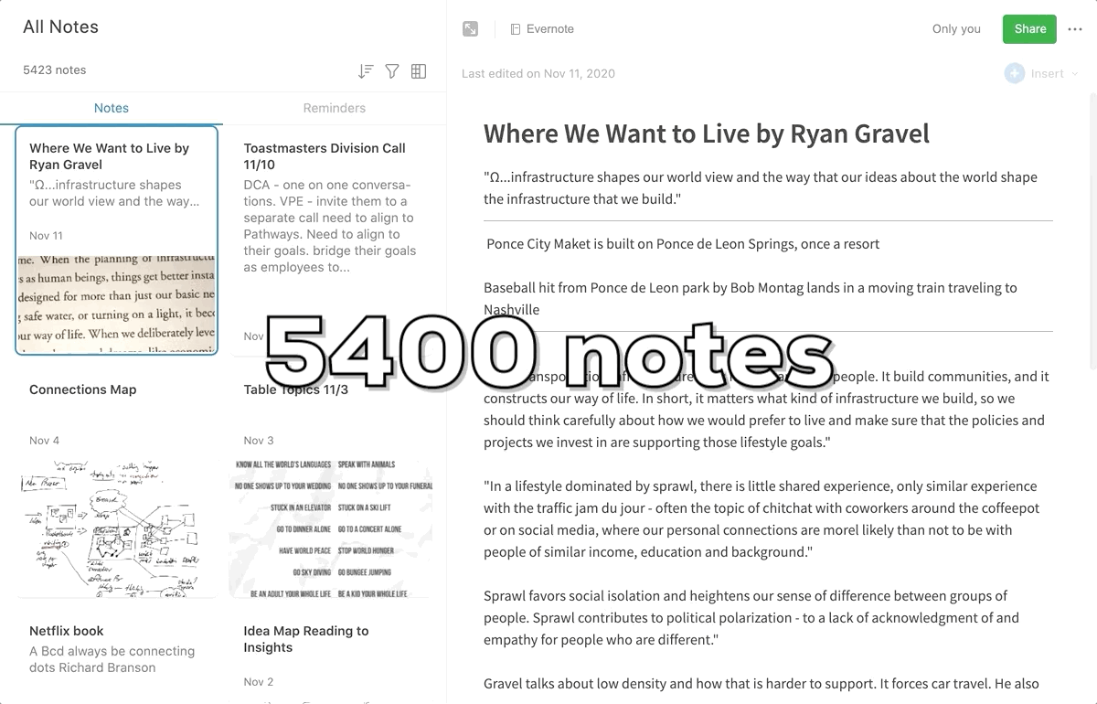Open the Evernote notebook link

click(x=542, y=29)
